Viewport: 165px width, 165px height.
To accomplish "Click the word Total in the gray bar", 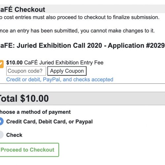I will (x=9, y=98).
